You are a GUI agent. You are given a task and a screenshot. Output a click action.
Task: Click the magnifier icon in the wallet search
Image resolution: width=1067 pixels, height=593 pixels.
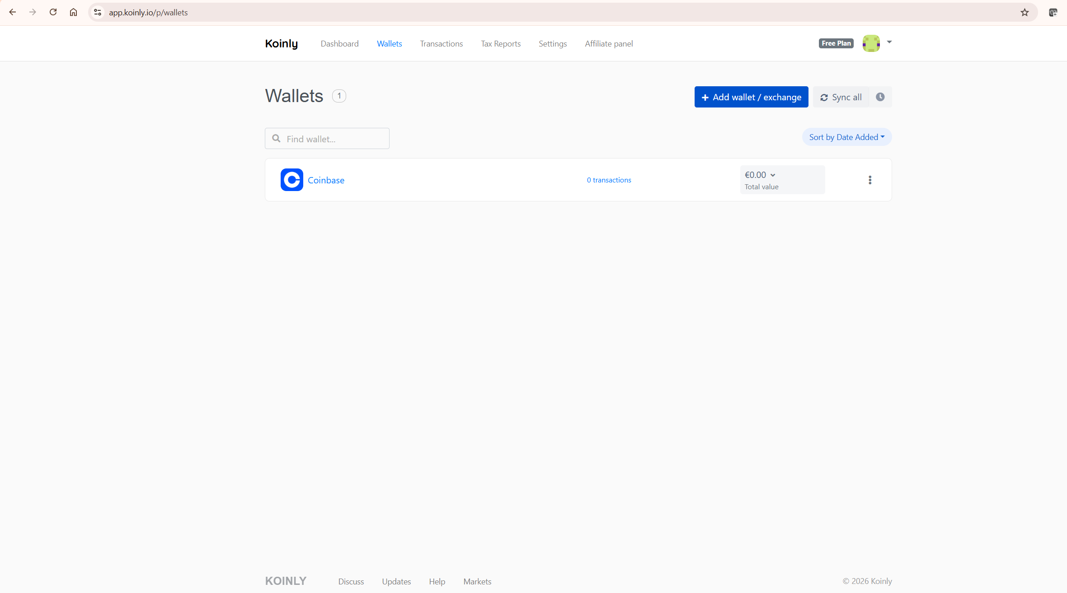[276, 138]
